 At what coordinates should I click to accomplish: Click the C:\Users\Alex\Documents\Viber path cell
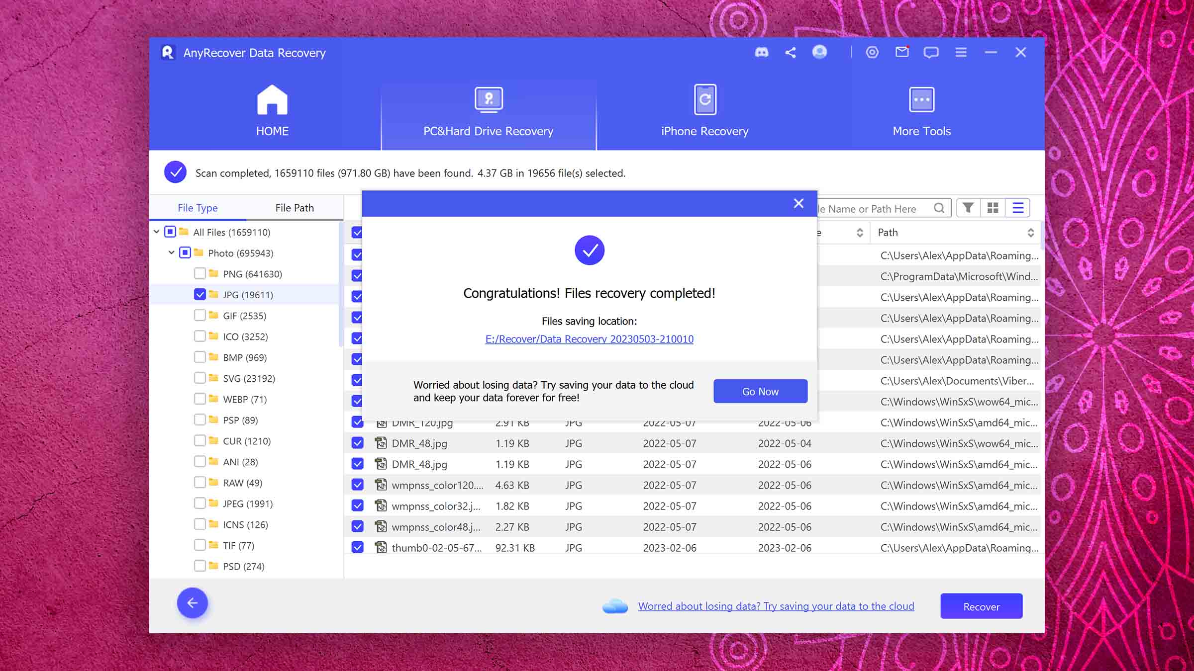(957, 381)
